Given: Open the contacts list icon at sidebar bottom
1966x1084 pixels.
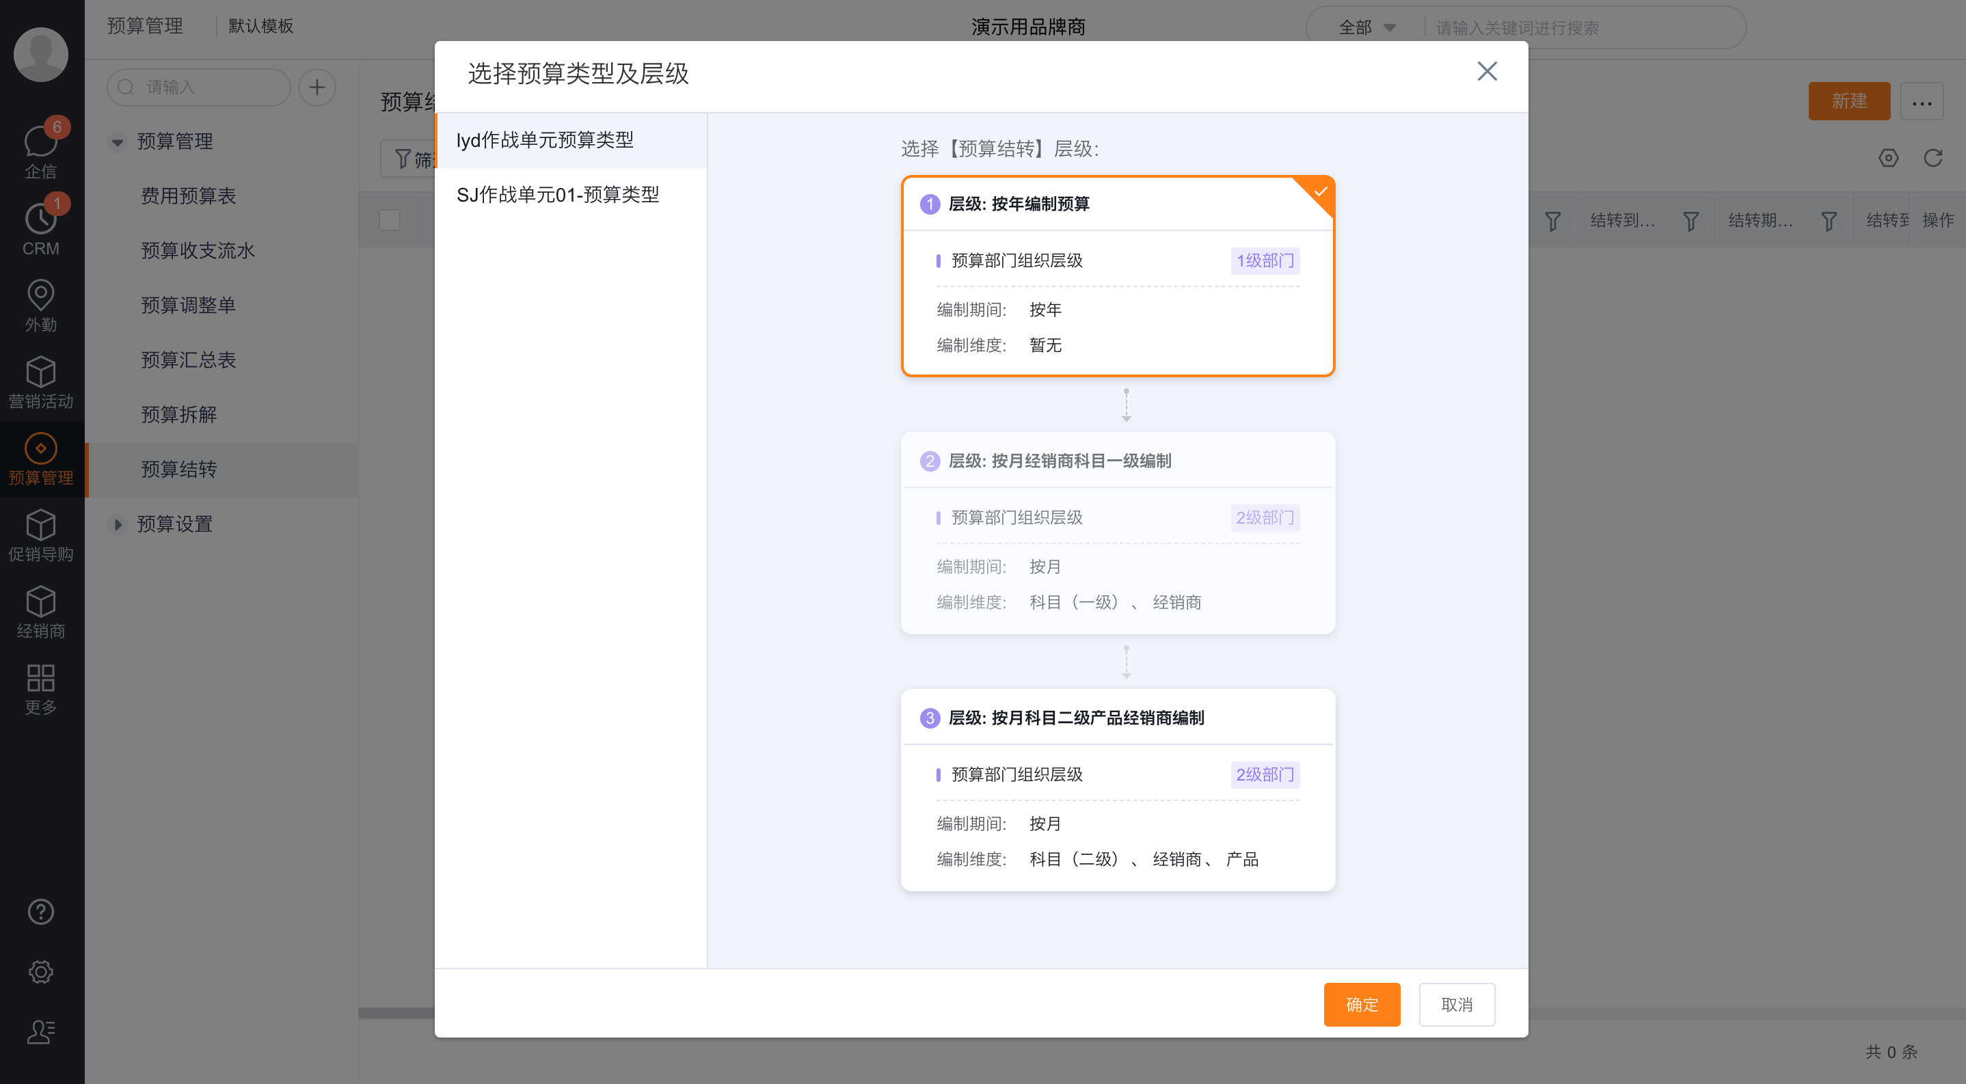Looking at the screenshot, I should click(40, 1031).
